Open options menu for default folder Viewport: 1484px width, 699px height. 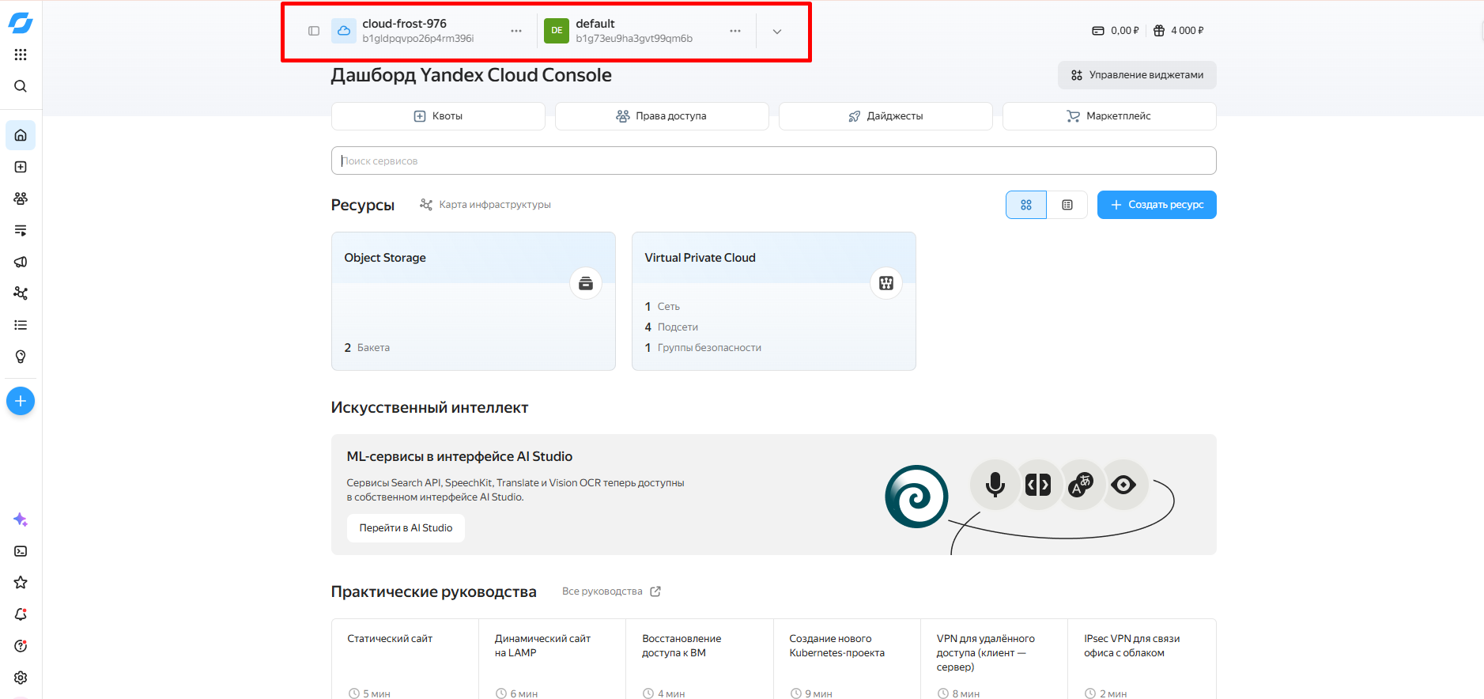735,31
